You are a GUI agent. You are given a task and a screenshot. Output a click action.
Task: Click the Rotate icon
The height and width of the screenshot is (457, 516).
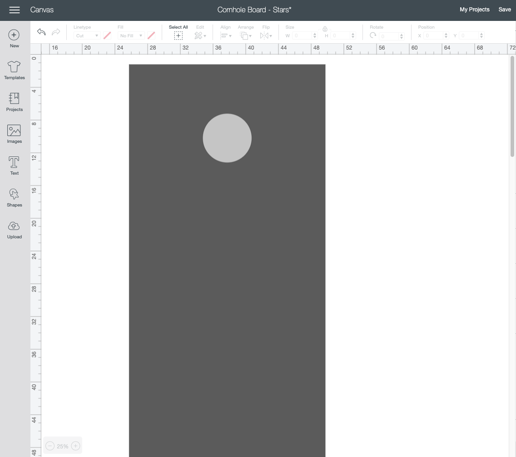[x=373, y=35]
